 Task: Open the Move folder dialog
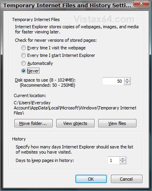[34, 123]
